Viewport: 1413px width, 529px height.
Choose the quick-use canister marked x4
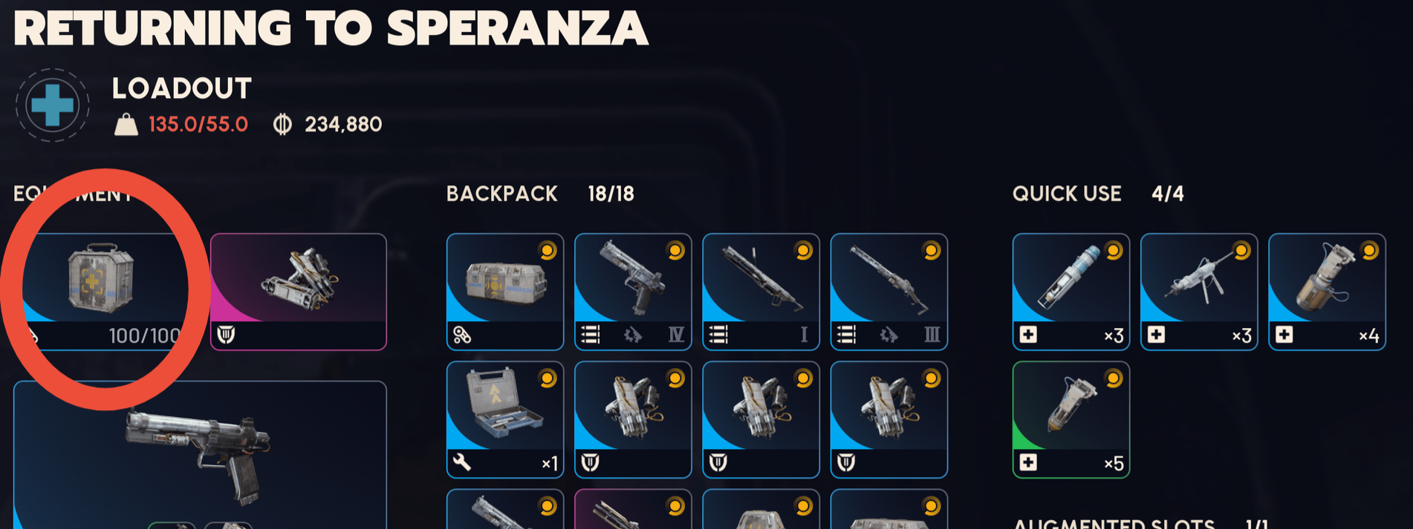1327,292
